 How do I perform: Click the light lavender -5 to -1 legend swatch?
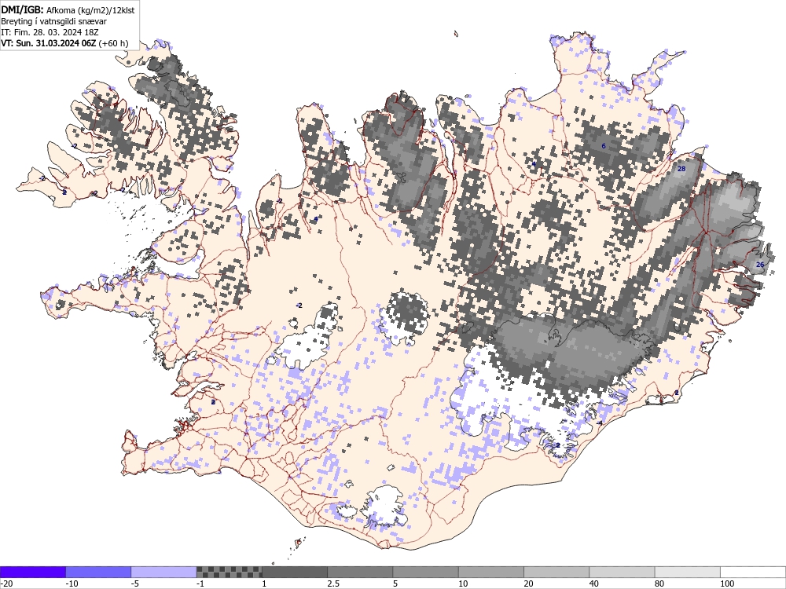(163, 572)
